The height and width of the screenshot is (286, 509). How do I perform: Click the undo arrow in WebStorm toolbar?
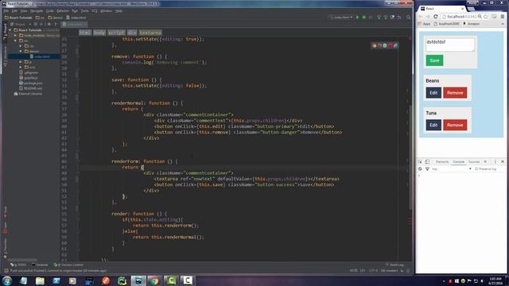click(399, 17)
